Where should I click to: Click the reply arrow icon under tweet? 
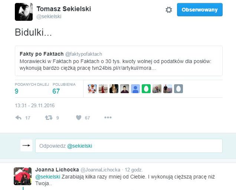pos(18,118)
